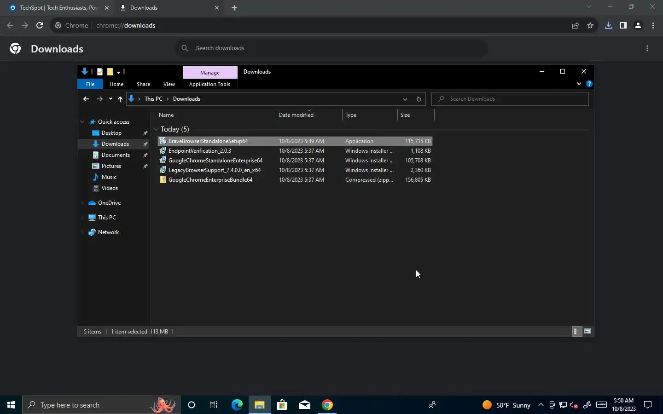Click New folder icon in Explorer title bar

pos(110,72)
